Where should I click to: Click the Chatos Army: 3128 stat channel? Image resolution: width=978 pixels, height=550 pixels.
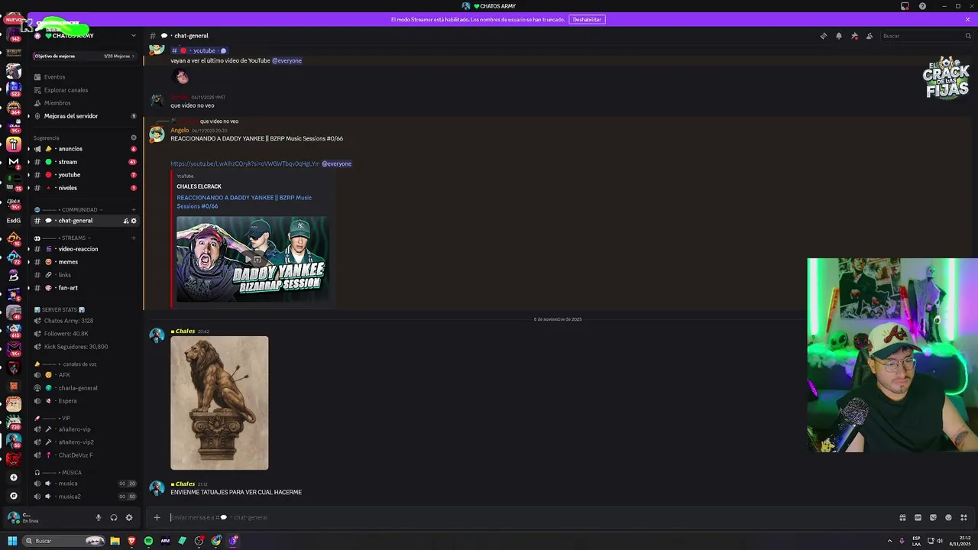[84, 321]
